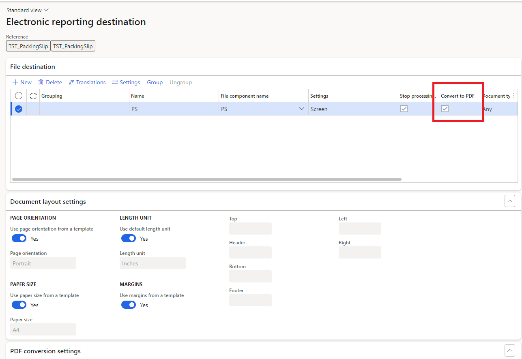Collapse Document layout settings section
The width and height of the screenshot is (522, 359).
510,201
